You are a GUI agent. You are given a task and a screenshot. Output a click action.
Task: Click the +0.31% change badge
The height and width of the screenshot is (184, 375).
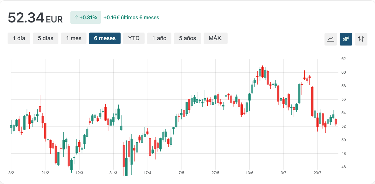coord(86,17)
